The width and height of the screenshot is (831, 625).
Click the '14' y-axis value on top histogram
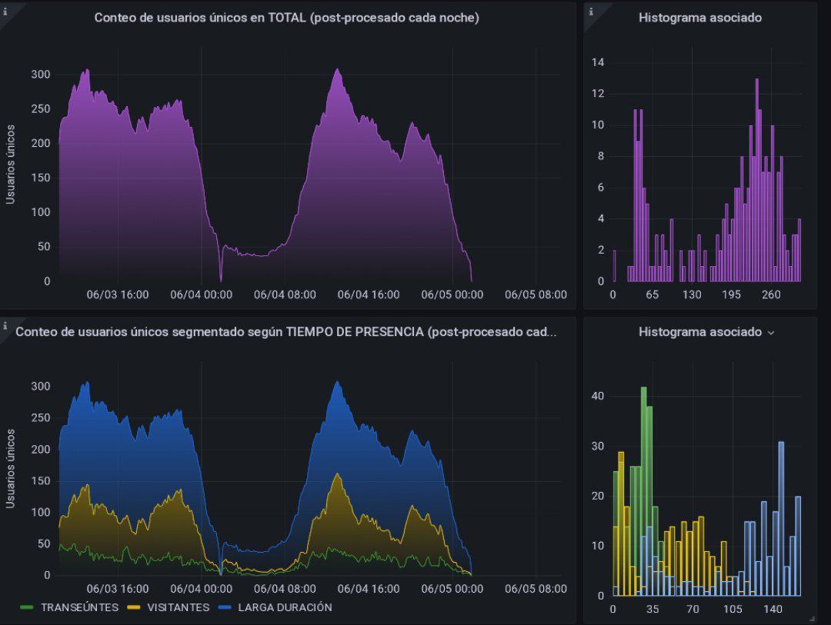pos(598,62)
